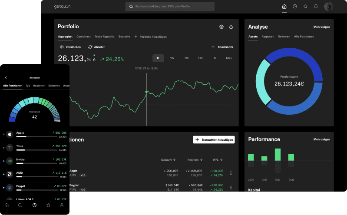
Task: Click the Apple position in desktop table
Action: tap(73, 171)
